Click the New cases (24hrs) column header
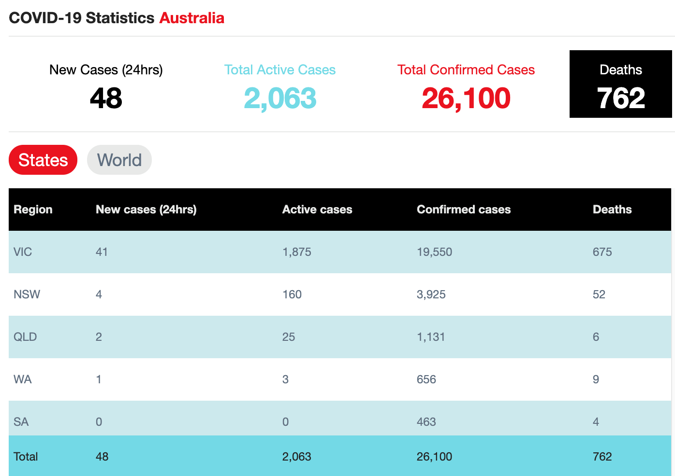The width and height of the screenshot is (675, 476). coord(146,210)
